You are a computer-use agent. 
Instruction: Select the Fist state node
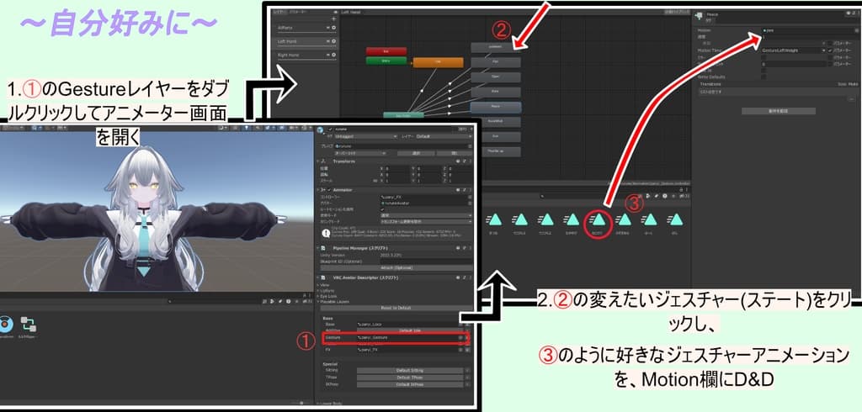tap(496, 62)
